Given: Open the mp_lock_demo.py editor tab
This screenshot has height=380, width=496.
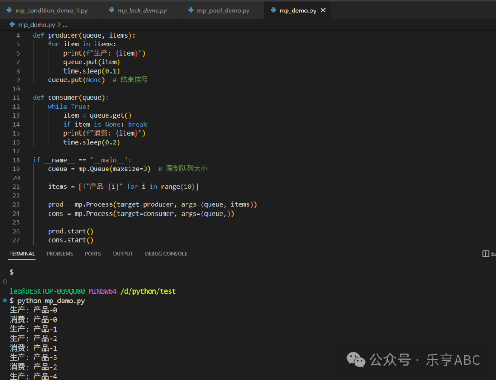Looking at the screenshot, I should (142, 11).
